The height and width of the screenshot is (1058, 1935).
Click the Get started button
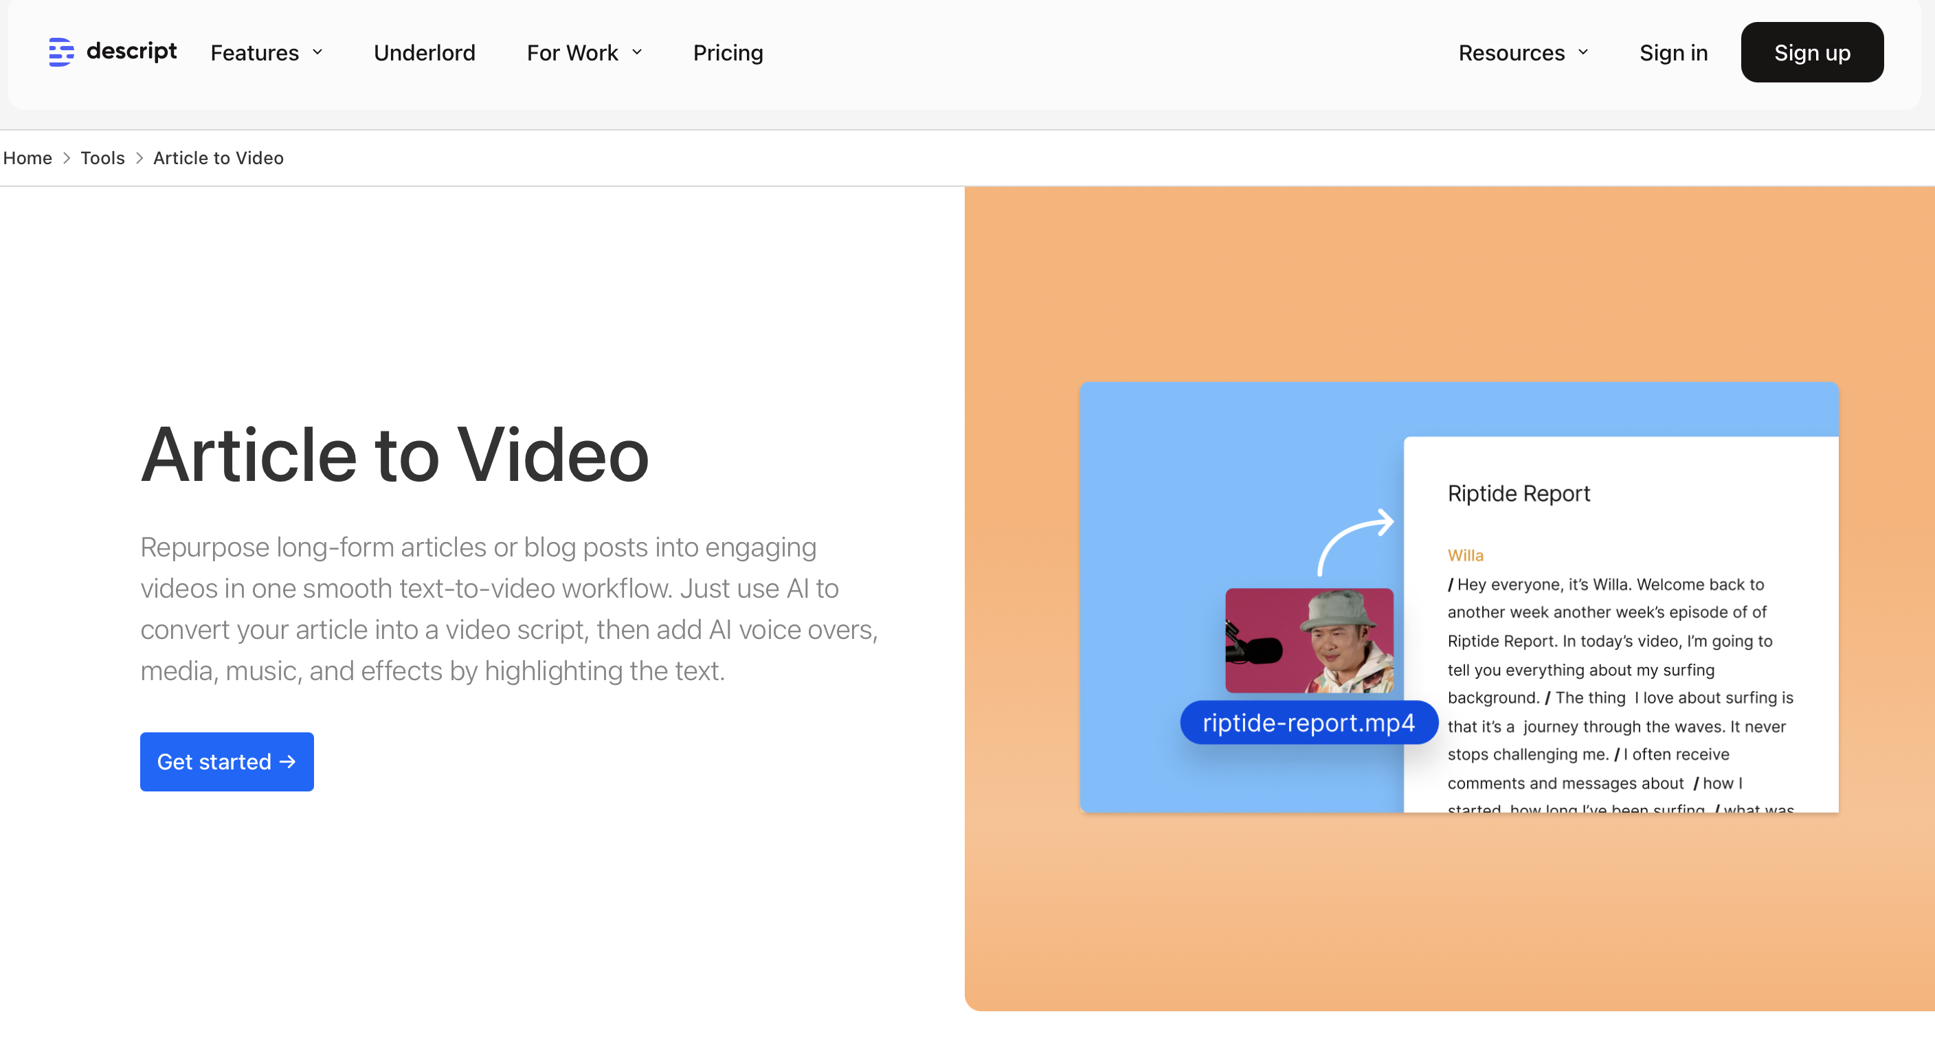pyautogui.click(x=227, y=761)
